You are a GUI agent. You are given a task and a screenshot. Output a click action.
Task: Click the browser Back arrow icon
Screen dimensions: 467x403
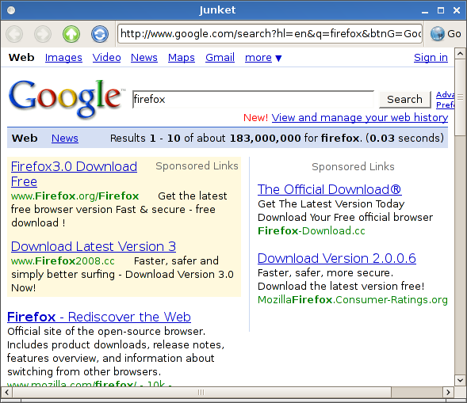[x=14, y=34]
